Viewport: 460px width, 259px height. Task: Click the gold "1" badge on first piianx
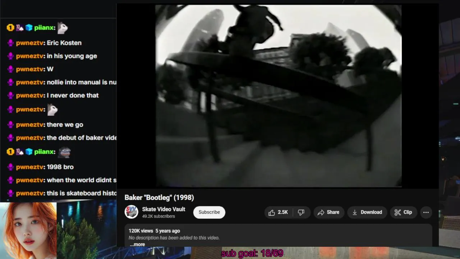10,28
